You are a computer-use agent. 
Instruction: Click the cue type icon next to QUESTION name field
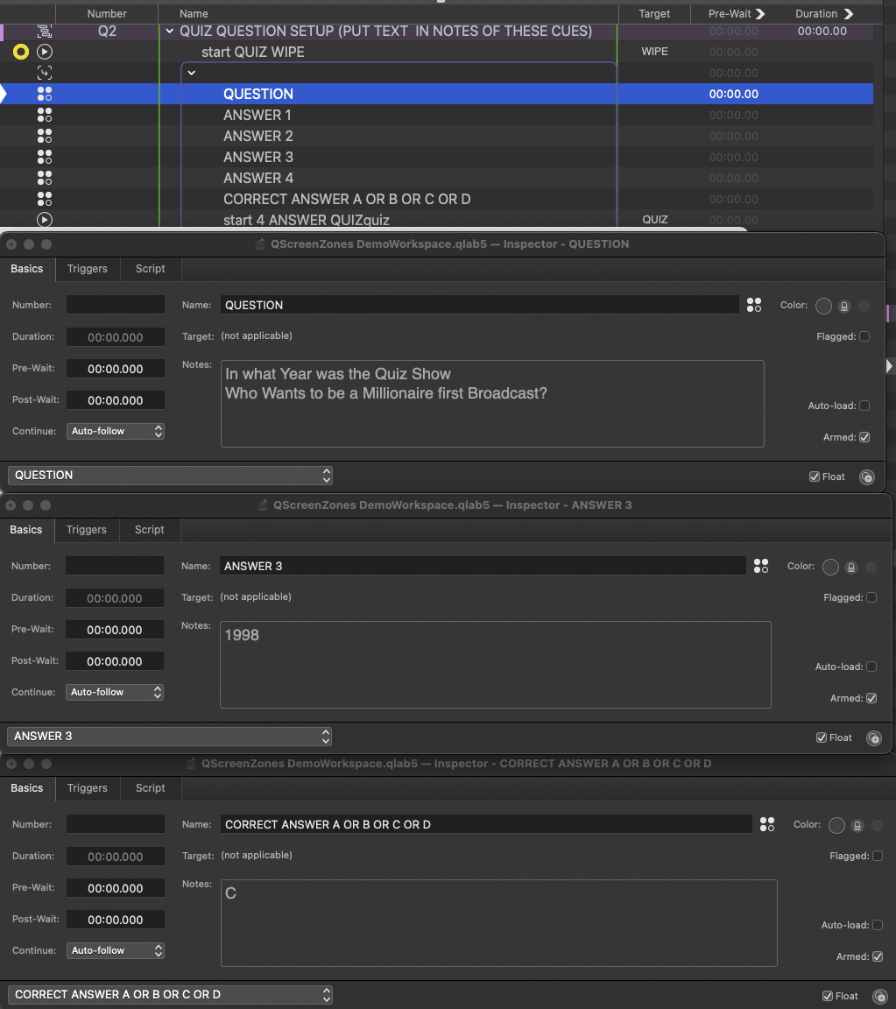point(754,305)
